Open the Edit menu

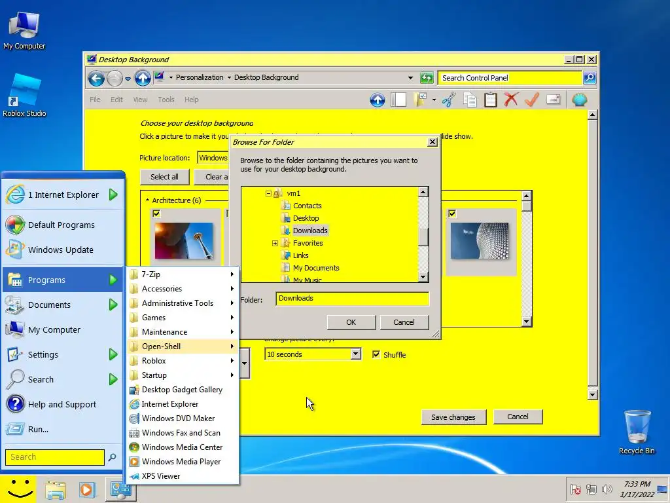pos(116,100)
